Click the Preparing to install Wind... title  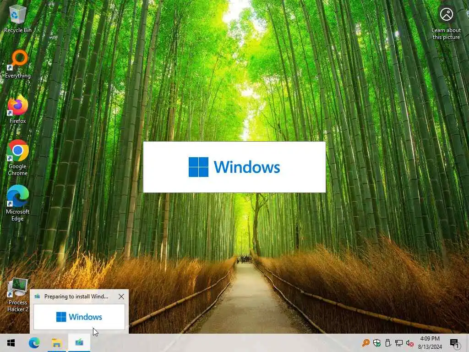[76, 297]
